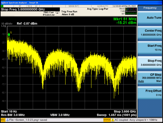The image size is (163, 123).
Task: Select the Start Freq 10 Hz softkey
Action: point(150,48)
